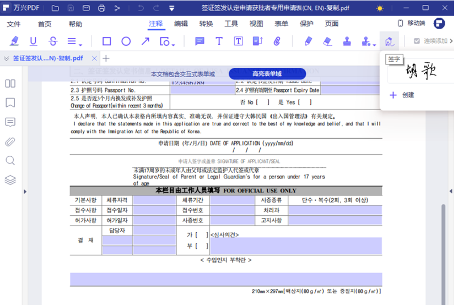Viewport: 458px width, 305px height.
Task: Select the strikethrough annotation tool
Action: pos(53,41)
